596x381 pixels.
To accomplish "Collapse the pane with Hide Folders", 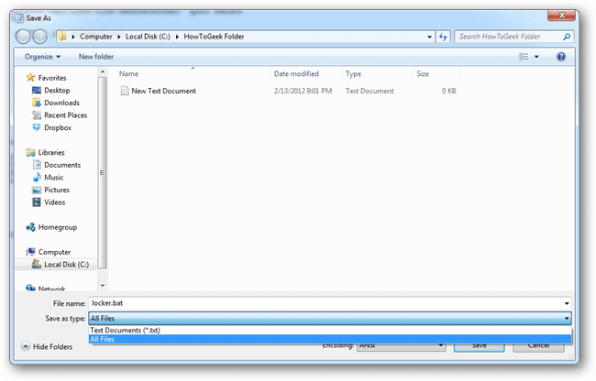I will click(x=48, y=347).
